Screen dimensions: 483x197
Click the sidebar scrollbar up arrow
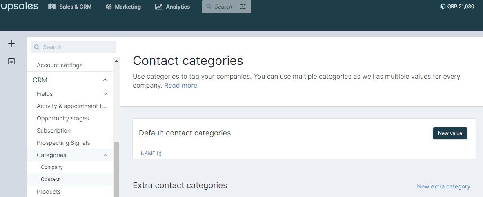coord(116,61)
